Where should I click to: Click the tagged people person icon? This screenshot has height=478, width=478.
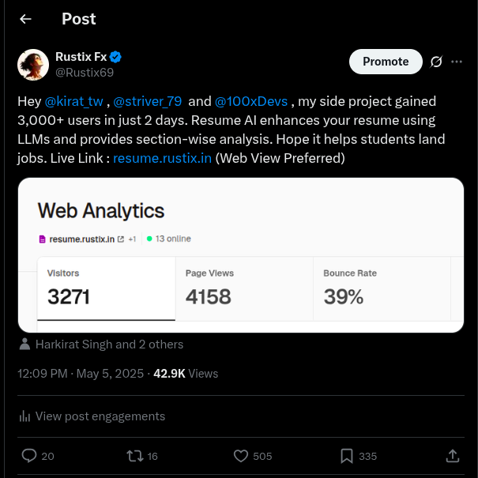click(x=24, y=344)
